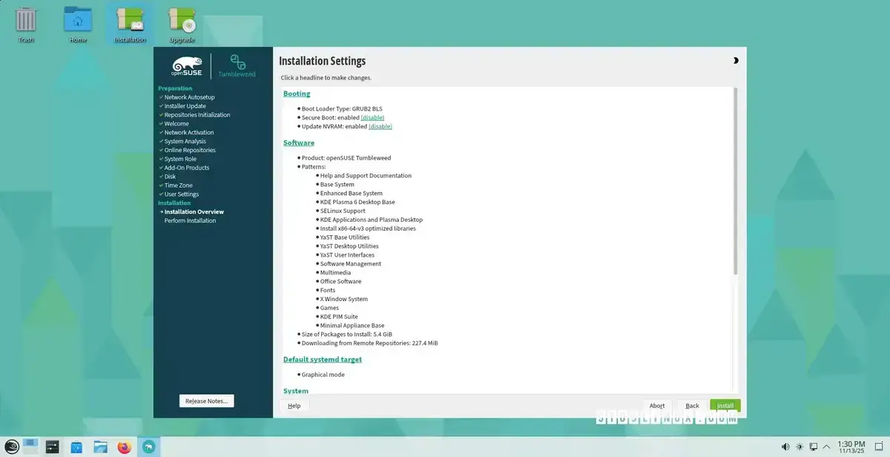Open brightness settings in system tray
This screenshot has height=457, width=890.
800,447
